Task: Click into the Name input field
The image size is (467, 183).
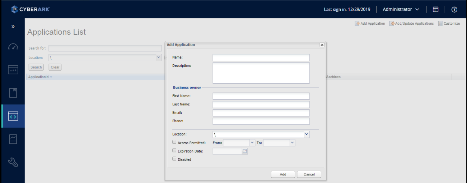Action: tap(261, 58)
